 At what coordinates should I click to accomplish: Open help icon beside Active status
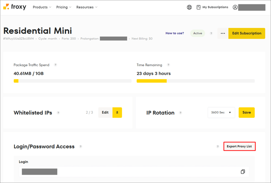point(211,33)
